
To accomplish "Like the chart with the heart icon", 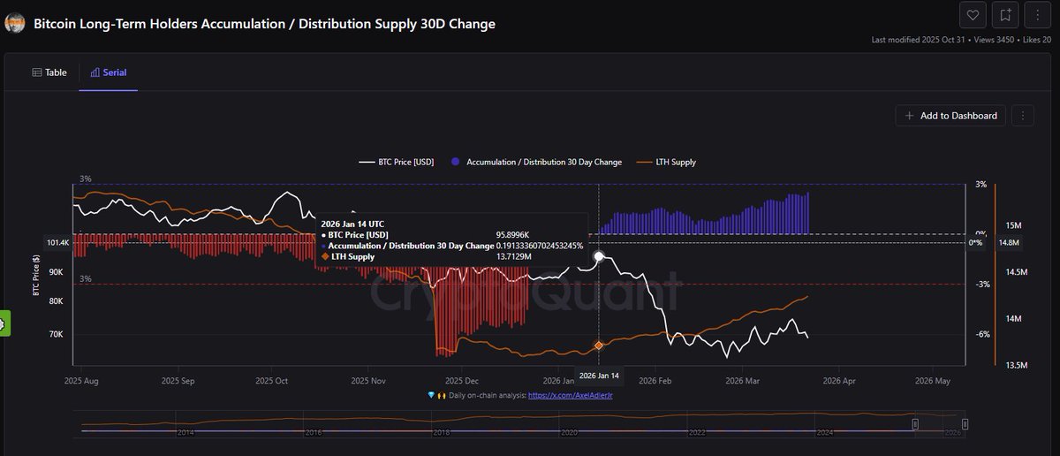I will (x=973, y=15).
